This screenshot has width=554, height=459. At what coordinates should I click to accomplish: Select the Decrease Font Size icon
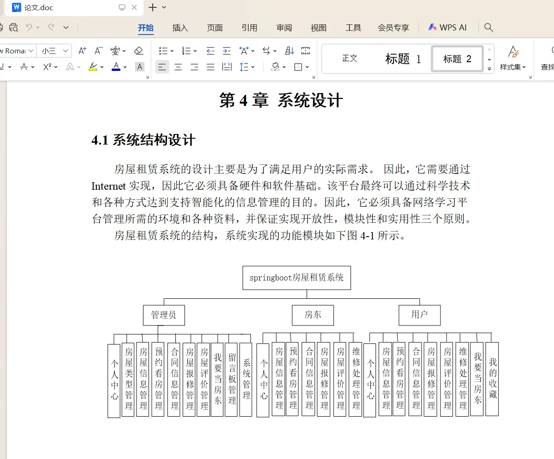tap(97, 50)
